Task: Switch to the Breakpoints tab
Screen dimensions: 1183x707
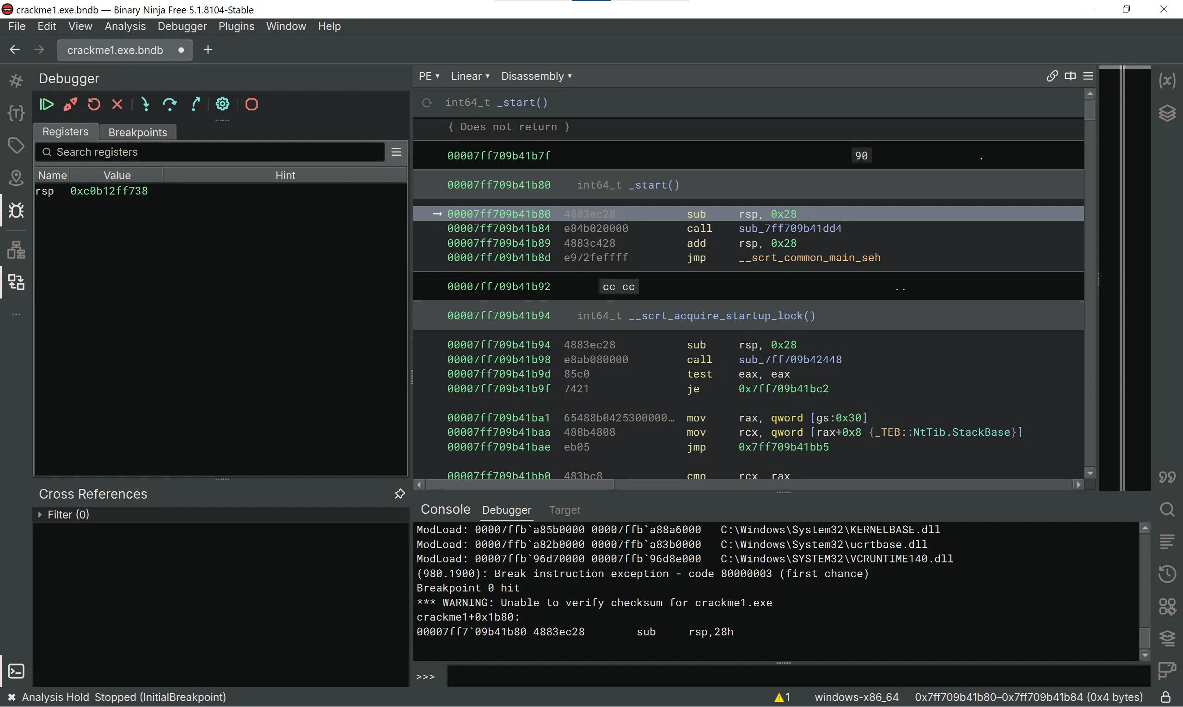Action: [137, 133]
